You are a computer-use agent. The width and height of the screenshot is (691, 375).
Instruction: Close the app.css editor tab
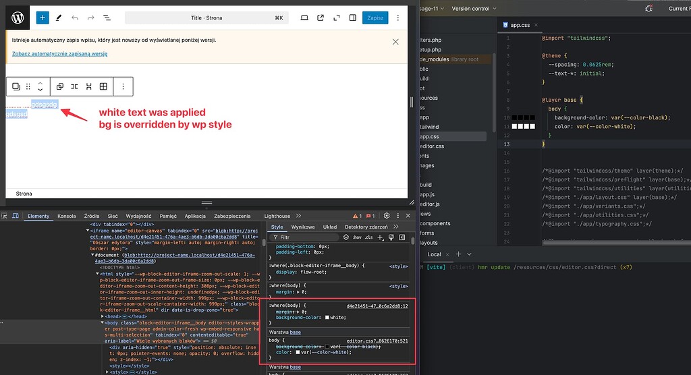click(x=536, y=25)
